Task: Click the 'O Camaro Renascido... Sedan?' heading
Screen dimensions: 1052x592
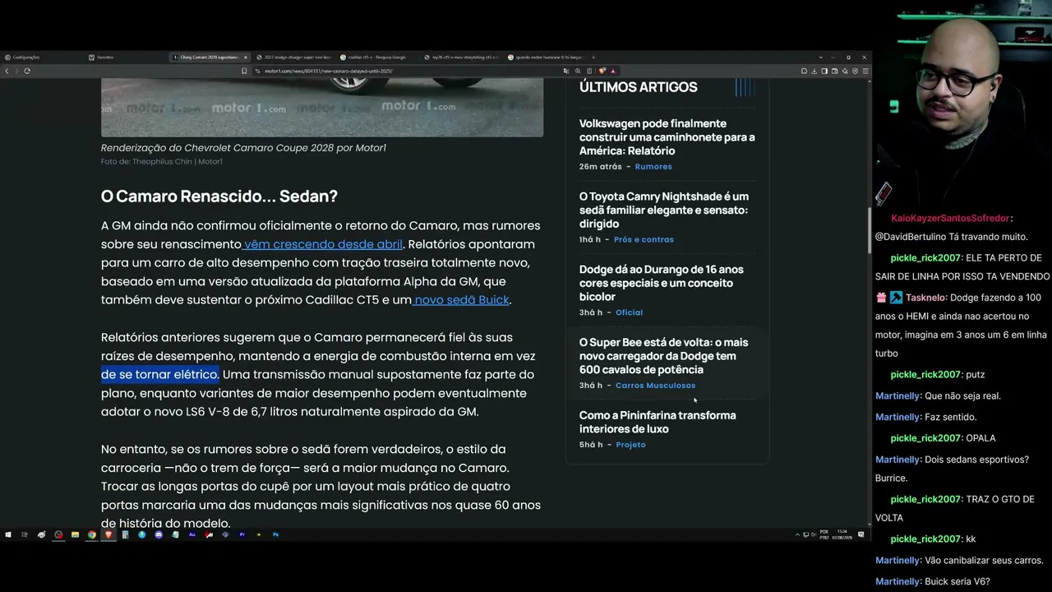Action: (219, 197)
